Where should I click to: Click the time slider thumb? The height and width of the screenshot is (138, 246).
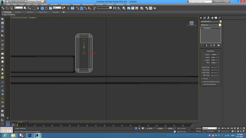(20, 122)
